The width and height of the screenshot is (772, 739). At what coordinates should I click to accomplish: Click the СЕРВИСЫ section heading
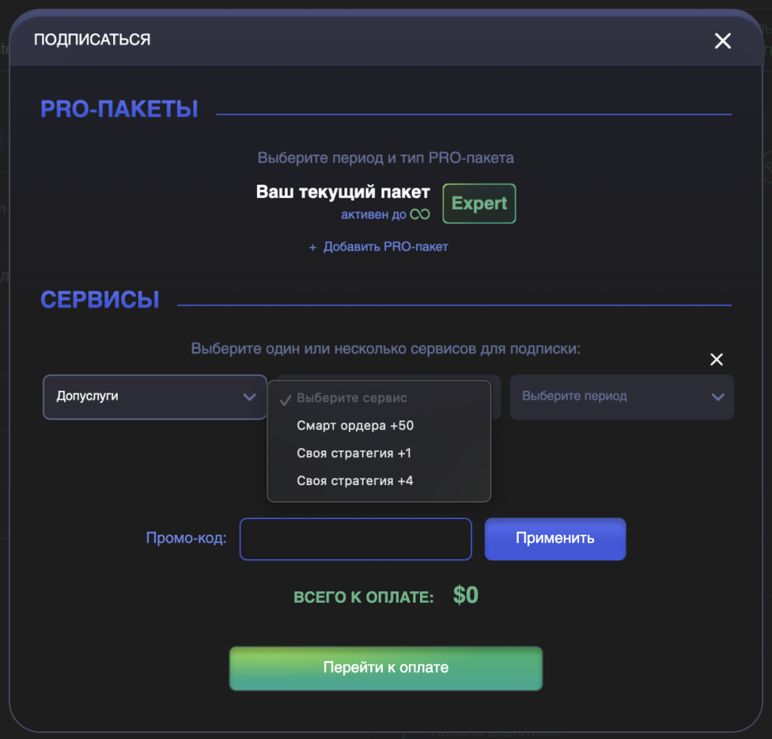click(x=100, y=300)
